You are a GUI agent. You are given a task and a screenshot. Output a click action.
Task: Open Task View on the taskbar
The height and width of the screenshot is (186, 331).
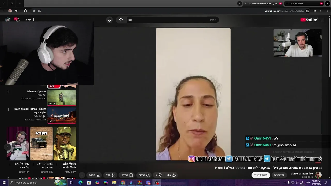(x=72, y=183)
